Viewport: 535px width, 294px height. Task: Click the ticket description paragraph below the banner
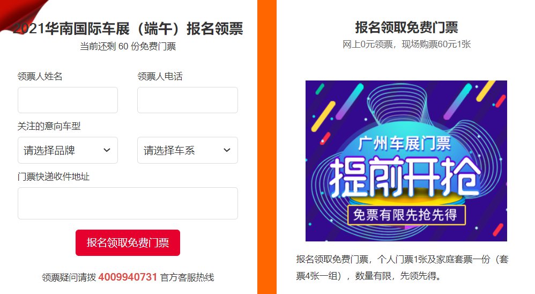click(402, 268)
